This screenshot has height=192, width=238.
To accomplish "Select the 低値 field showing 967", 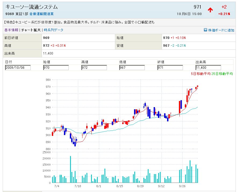I will tap(132, 68).
